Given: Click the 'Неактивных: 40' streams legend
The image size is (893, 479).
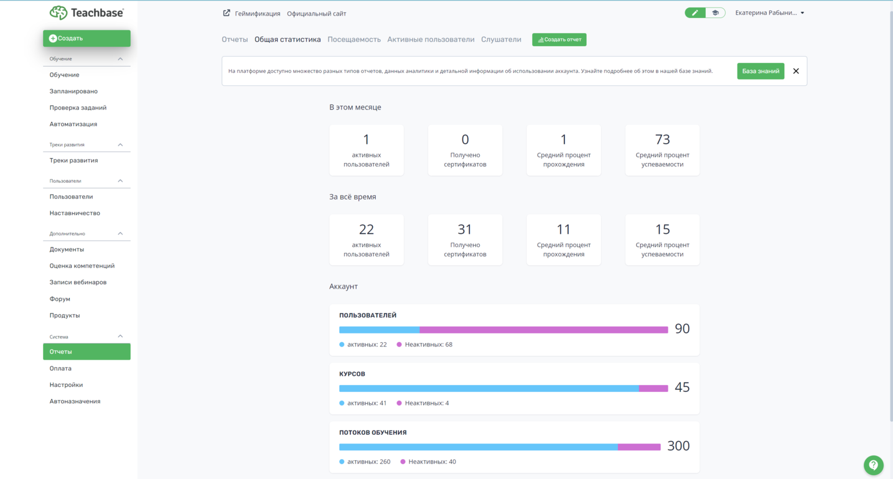Looking at the screenshot, I should (x=428, y=462).
